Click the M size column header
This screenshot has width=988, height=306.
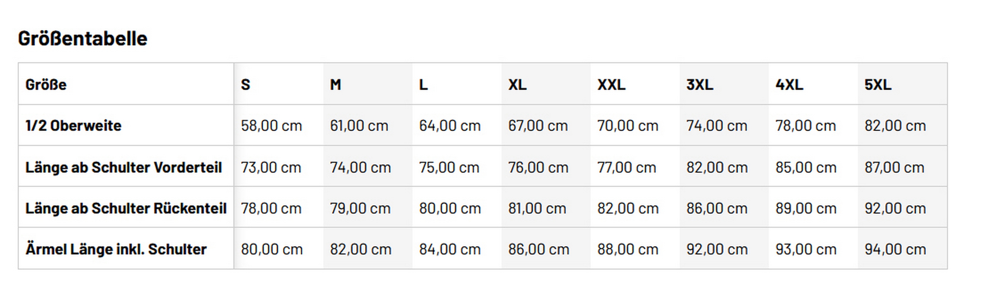(336, 85)
